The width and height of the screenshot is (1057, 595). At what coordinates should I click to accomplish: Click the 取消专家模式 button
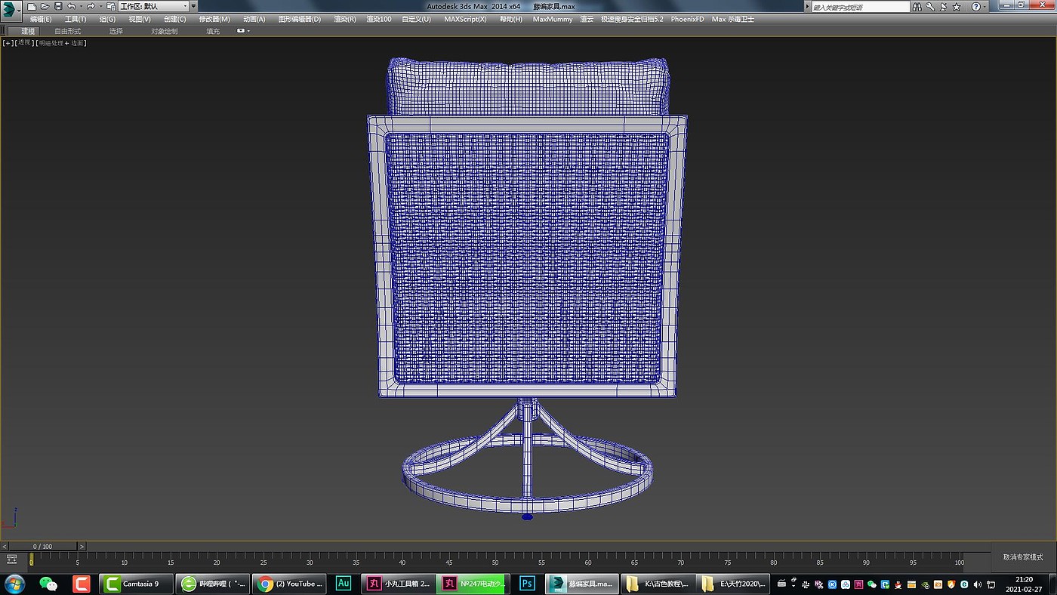[1022, 557]
